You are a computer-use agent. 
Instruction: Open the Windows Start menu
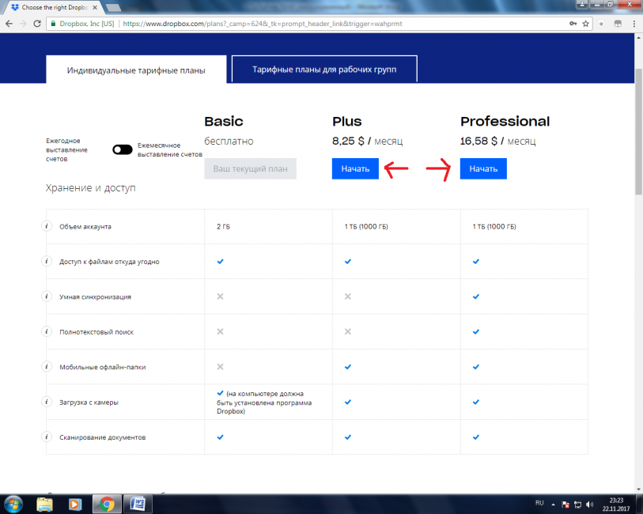coord(13,505)
